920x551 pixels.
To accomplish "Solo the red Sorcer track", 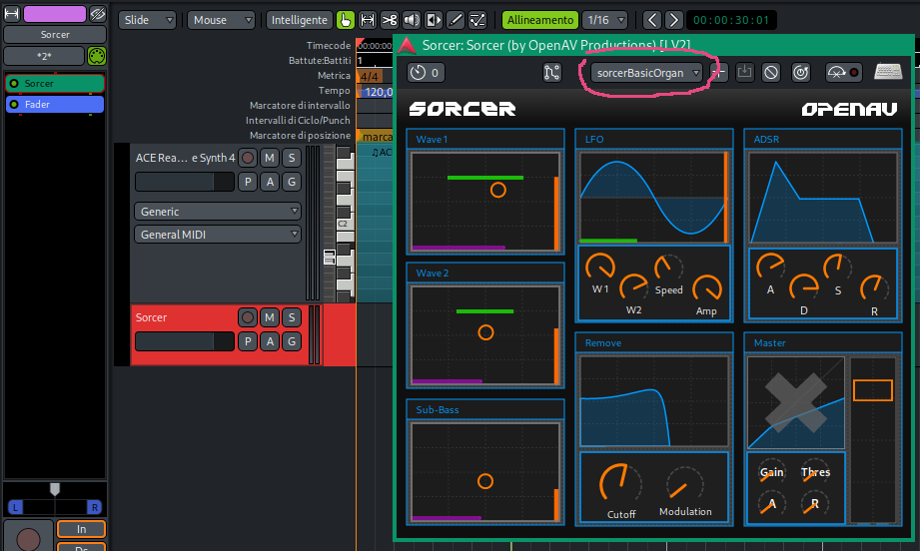I will point(292,317).
